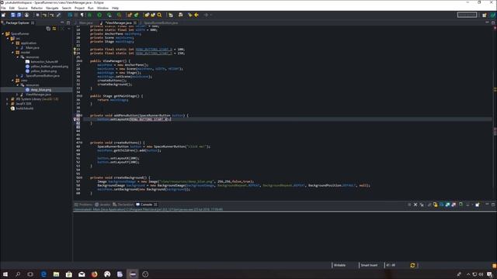Click the Open Type toolbar icon
Image resolution: width=497 pixels, height=279 pixels.
147,15
